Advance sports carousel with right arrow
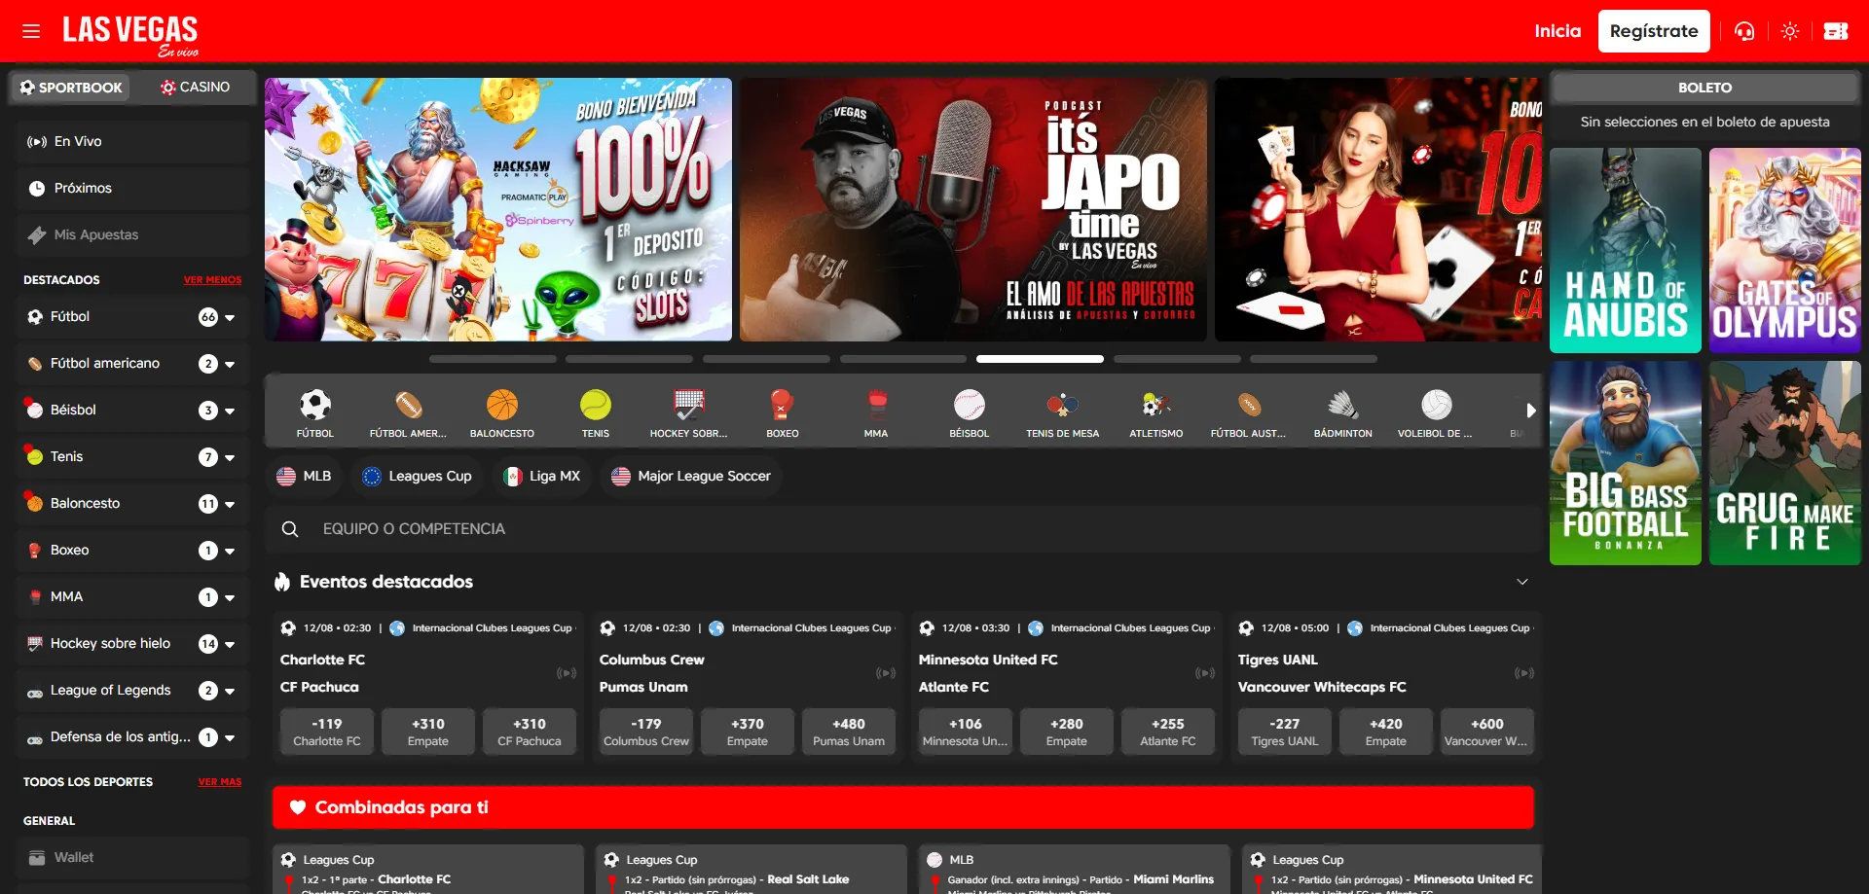The image size is (1869, 894). [1530, 411]
